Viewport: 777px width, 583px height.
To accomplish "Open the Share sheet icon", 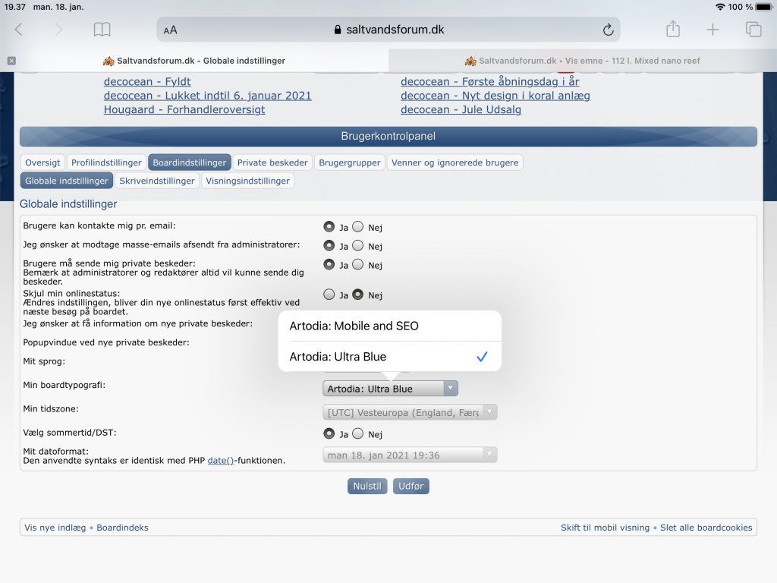I will (x=672, y=30).
